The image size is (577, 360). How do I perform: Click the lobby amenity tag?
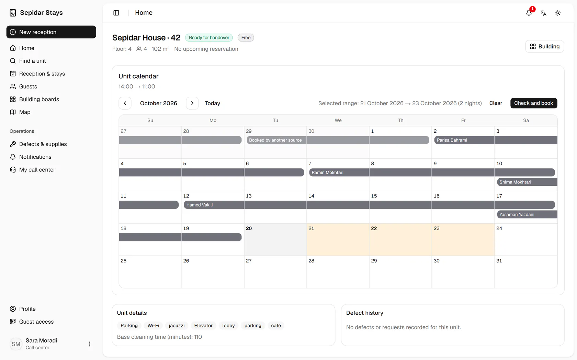(x=228, y=326)
